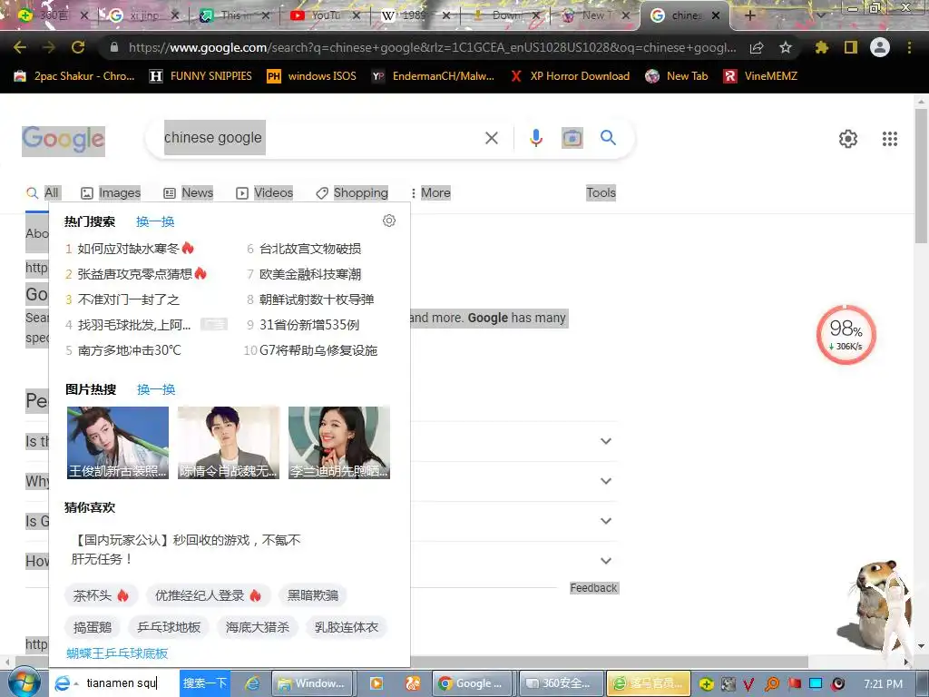Open the 李兰迪 image thumbnail

[339, 443]
